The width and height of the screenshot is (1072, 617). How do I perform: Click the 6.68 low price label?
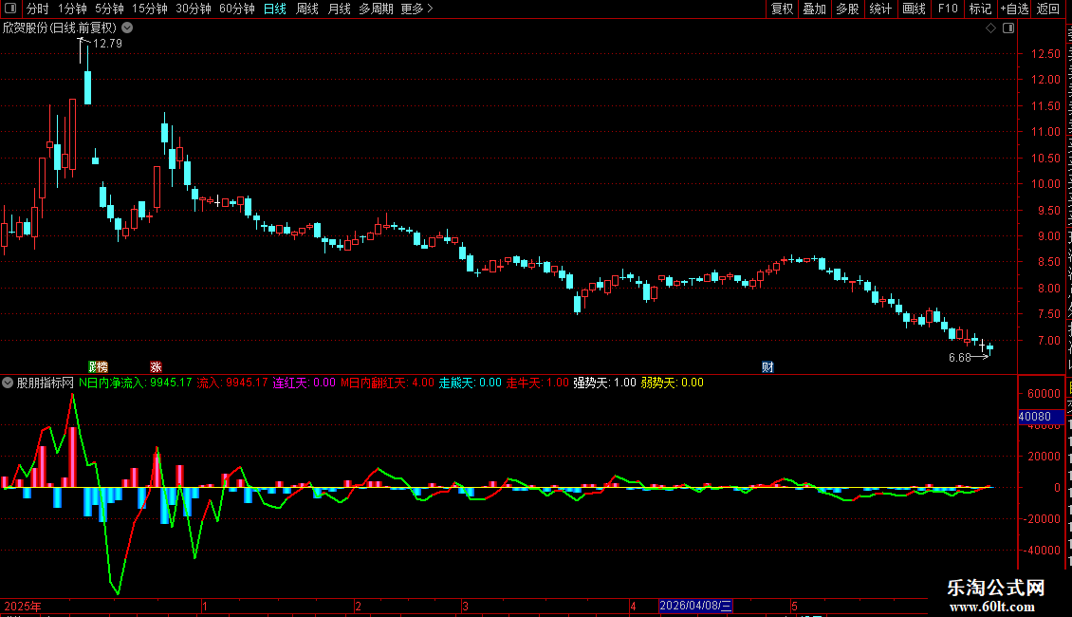pos(960,357)
